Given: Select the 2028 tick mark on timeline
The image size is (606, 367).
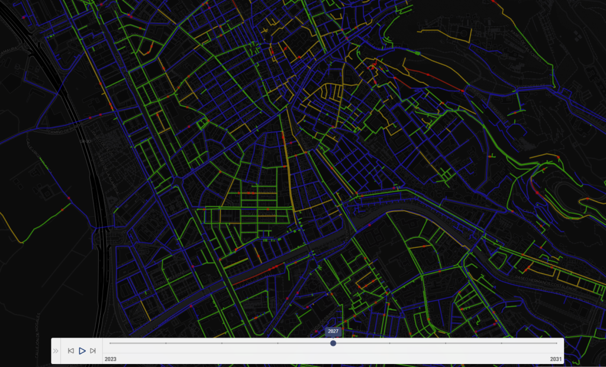Looking at the screenshot, I should pyautogui.click(x=389, y=343).
